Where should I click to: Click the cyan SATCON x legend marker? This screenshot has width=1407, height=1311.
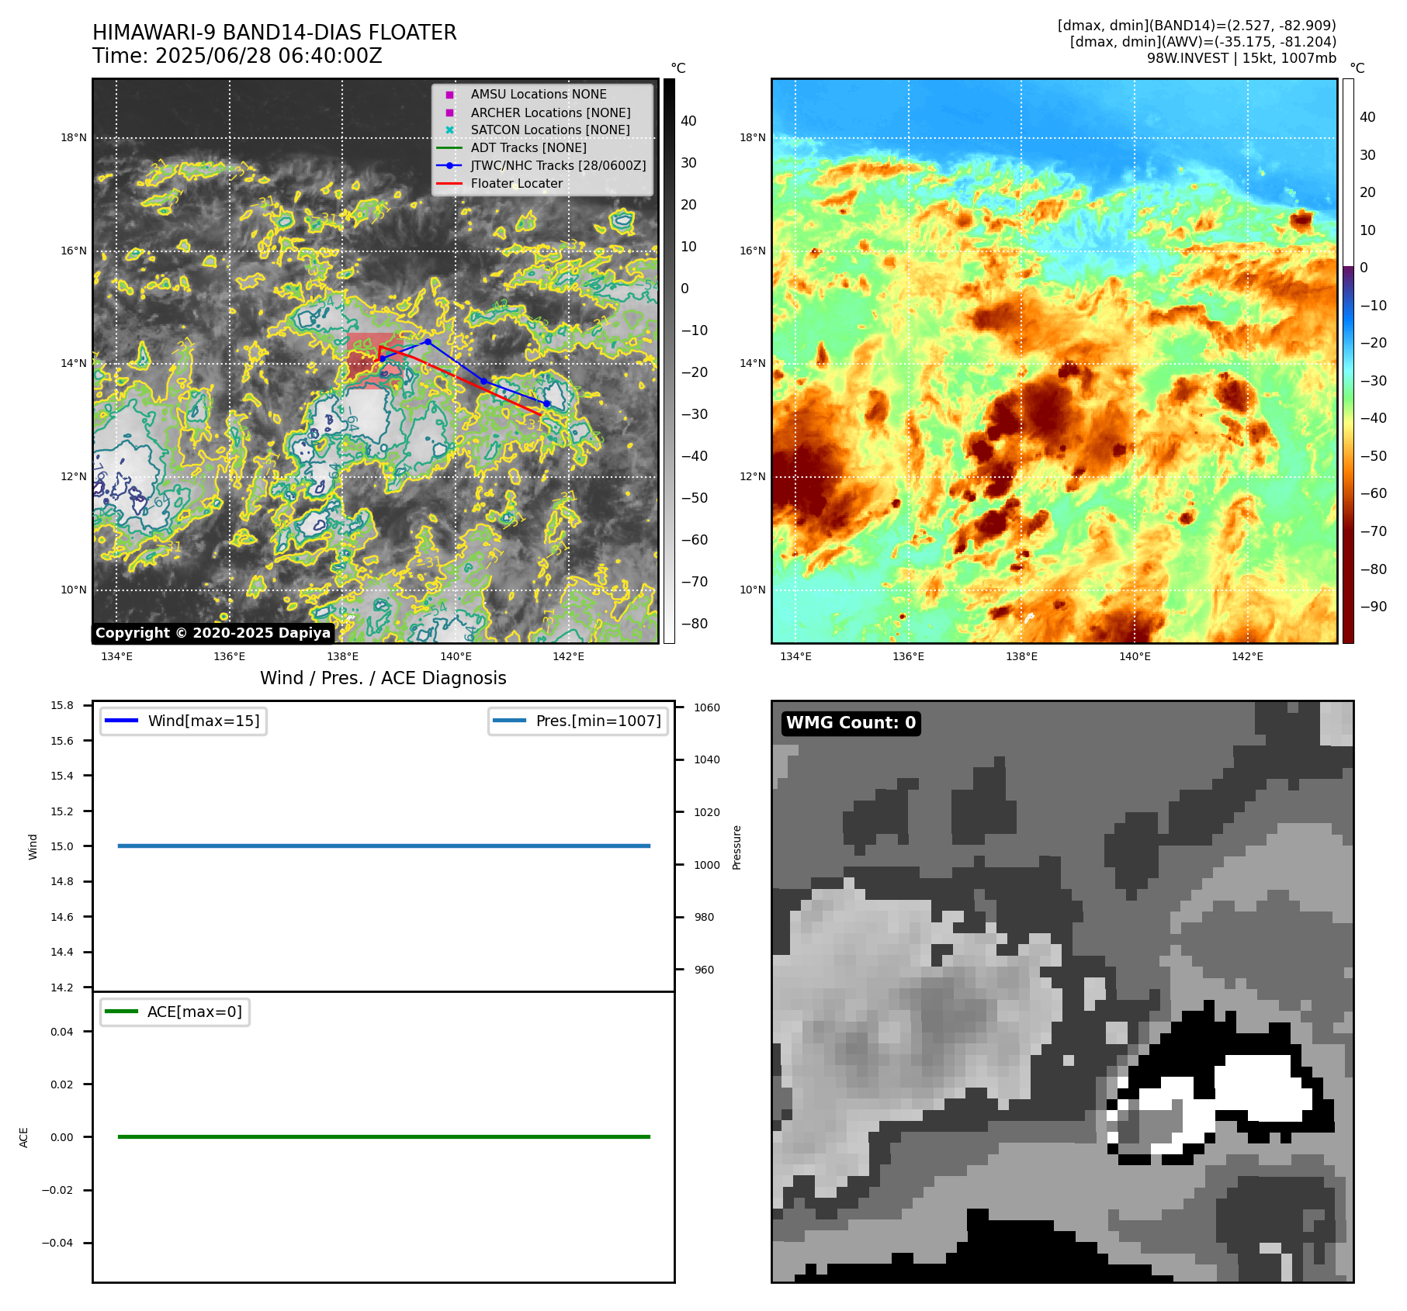[449, 130]
